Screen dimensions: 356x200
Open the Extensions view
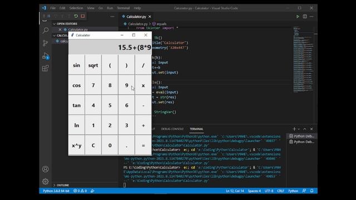click(46, 68)
